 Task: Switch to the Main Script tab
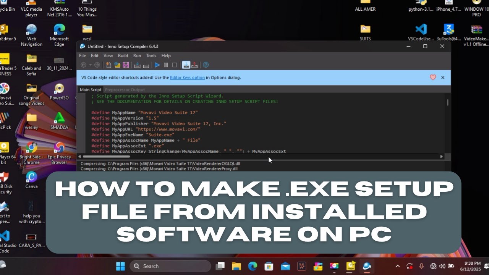[x=91, y=90]
